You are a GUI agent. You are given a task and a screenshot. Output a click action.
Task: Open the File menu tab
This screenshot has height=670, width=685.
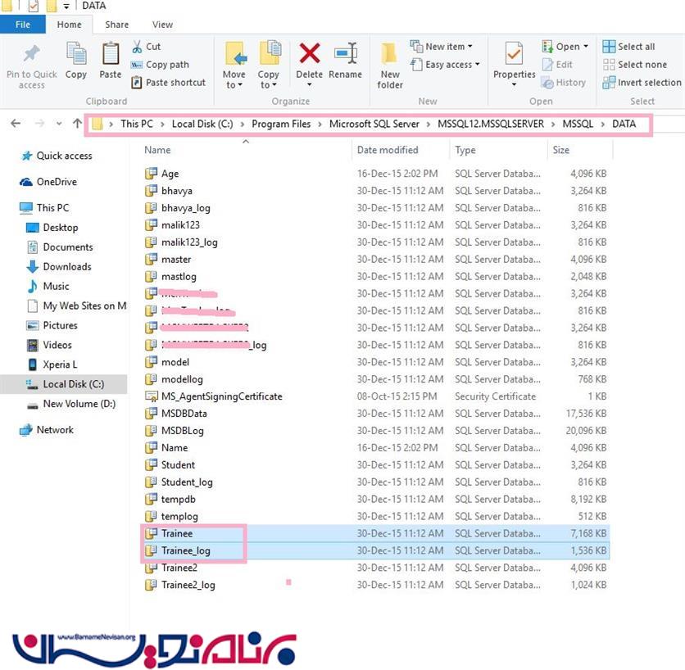tap(24, 25)
